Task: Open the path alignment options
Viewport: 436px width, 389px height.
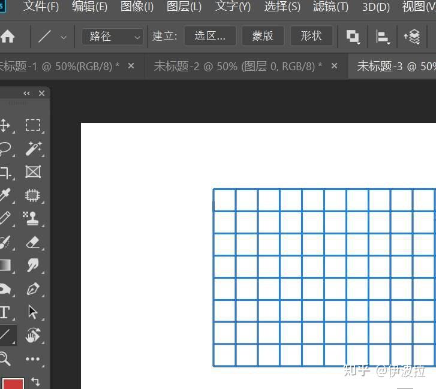Action: [x=383, y=37]
